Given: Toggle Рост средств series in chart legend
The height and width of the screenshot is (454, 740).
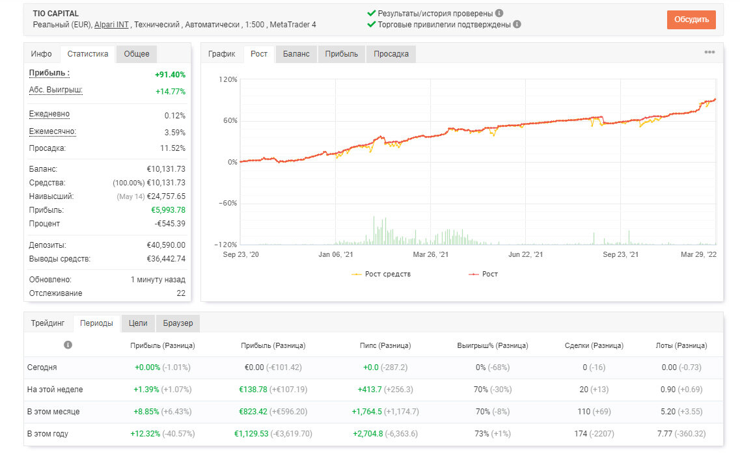Looking at the screenshot, I should tap(381, 274).
